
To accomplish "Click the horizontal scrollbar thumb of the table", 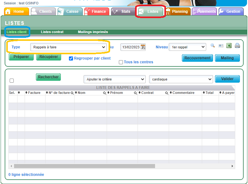I will [85, 166].
